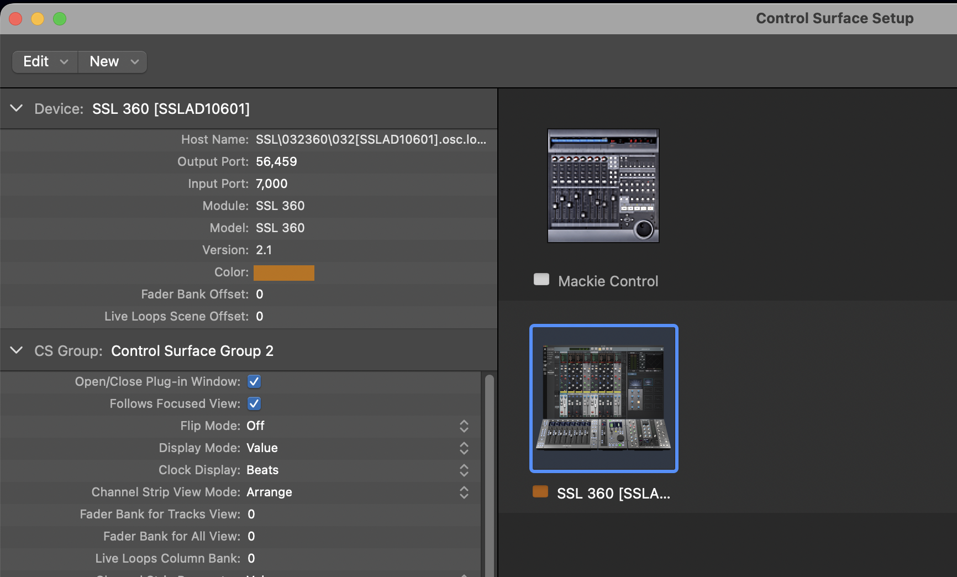Open the Clock Display popup arrows
The image size is (957, 577).
point(464,470)
